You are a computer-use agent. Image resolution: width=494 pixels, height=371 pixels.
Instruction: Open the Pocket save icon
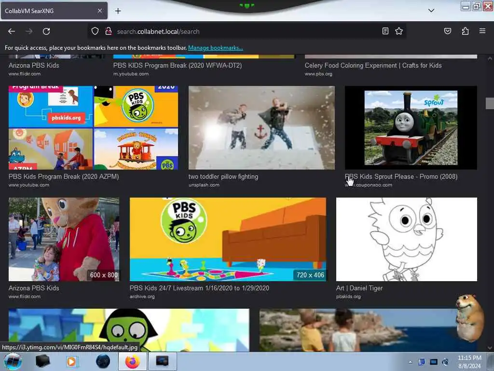[x=447, y=31]
